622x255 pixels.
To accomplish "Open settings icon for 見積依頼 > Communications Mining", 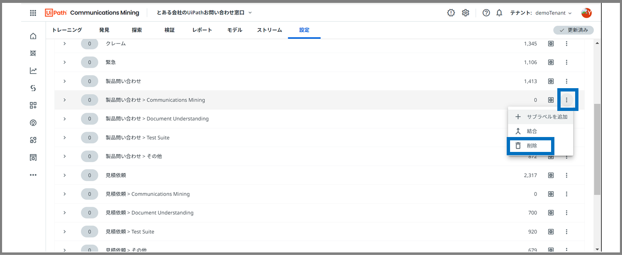I will 551,194.
